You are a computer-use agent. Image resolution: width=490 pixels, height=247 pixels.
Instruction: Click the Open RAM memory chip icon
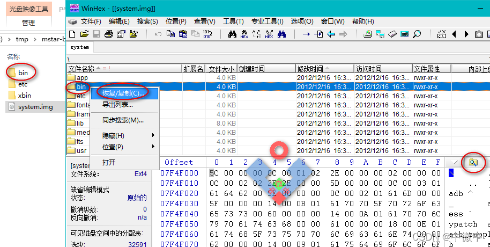392,34
